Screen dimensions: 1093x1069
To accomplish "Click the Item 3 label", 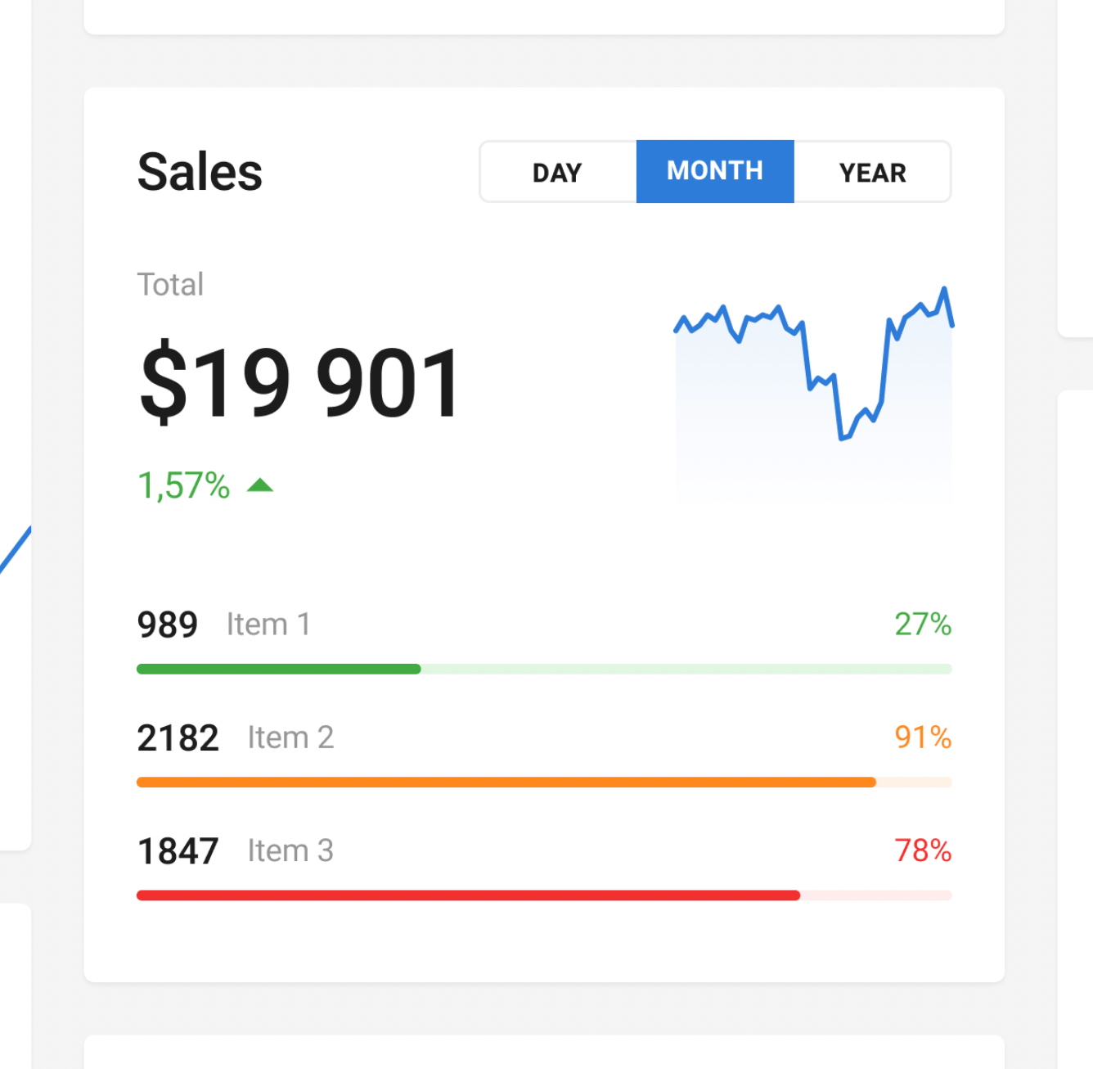I will tap(290, 850).
